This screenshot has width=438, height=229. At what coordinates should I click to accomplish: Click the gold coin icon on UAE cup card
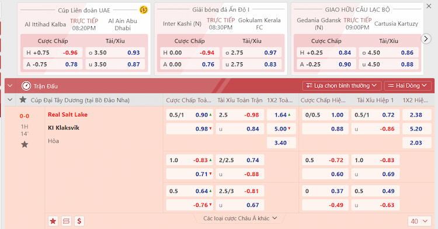click(144, 10)
